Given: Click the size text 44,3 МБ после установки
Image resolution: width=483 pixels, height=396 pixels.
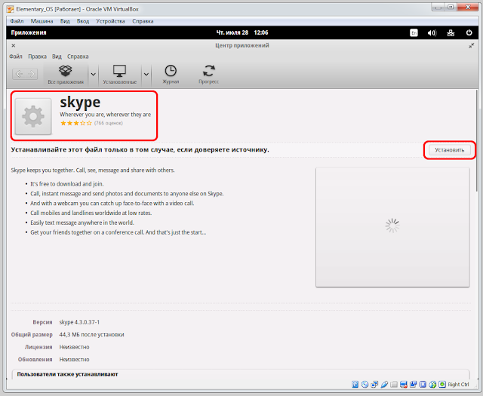Looking at the screenshot, I should (91, 334).
